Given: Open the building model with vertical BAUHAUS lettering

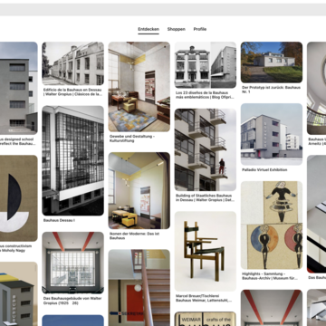Looking at the screenshot, I should click(18, 294).
